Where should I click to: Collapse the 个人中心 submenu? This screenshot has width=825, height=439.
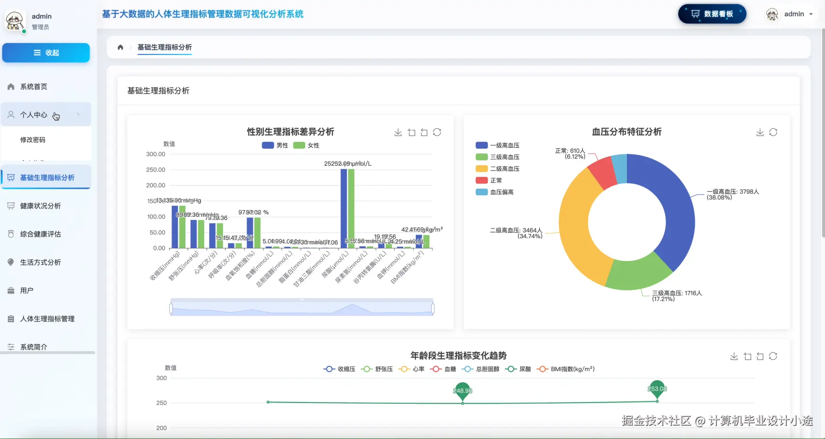(x=46, y=115)
